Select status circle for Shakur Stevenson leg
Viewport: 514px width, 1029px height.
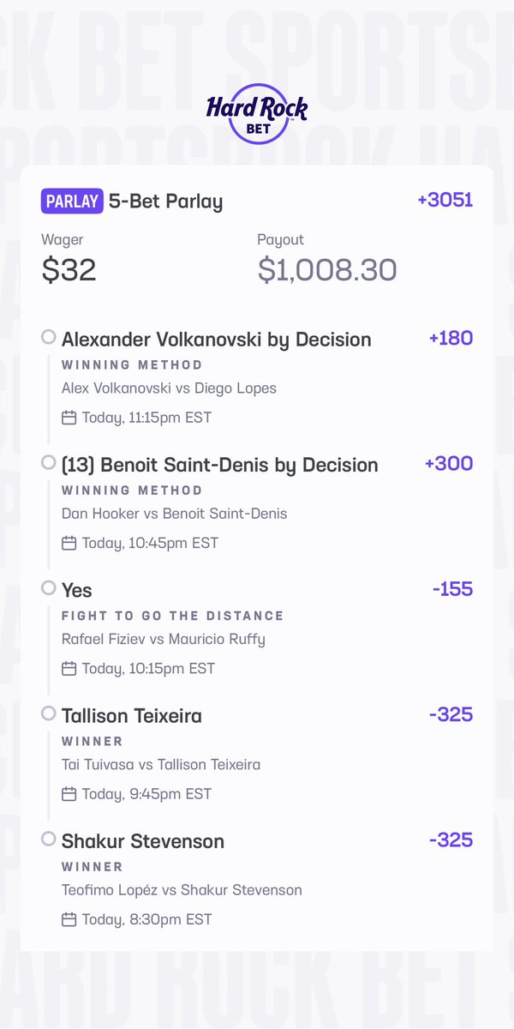49,839
